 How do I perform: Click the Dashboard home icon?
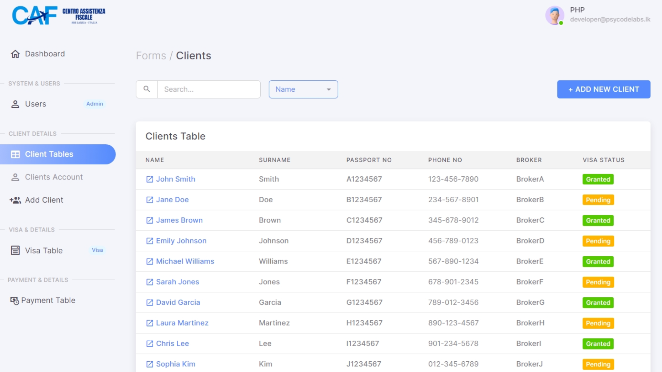(15, 54)
